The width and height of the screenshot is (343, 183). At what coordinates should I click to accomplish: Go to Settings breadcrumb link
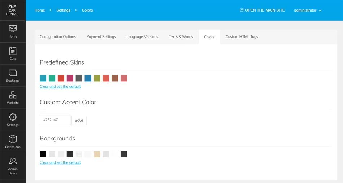coord(64,10)
